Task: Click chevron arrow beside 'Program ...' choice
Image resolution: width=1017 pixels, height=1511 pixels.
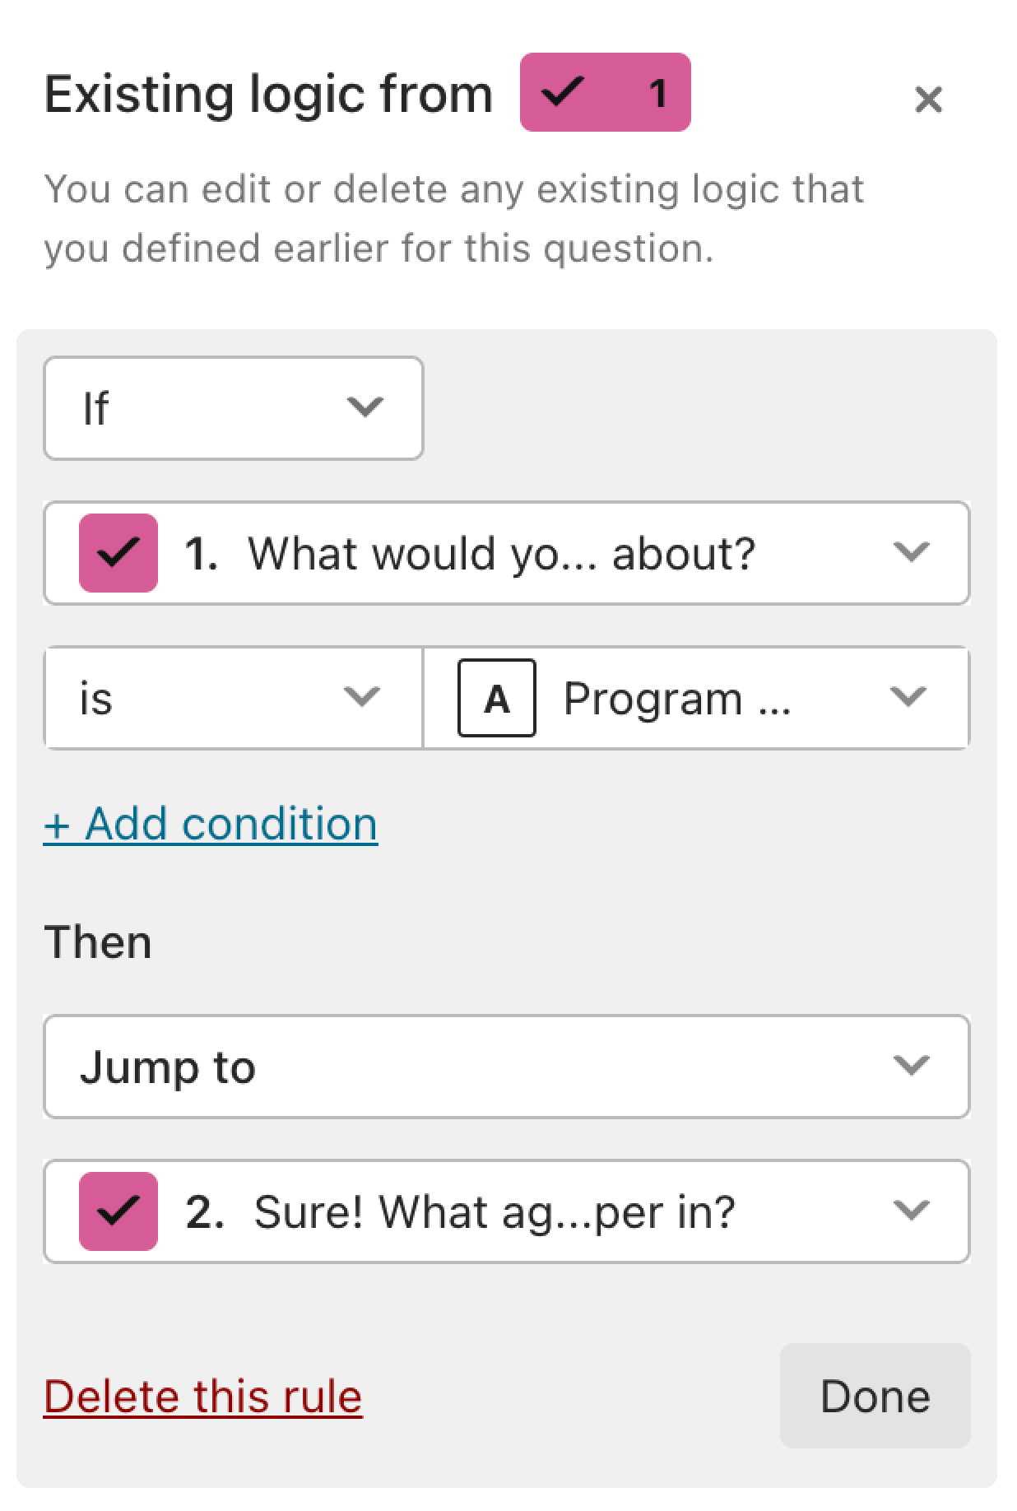Action: [x=908, y=697]
